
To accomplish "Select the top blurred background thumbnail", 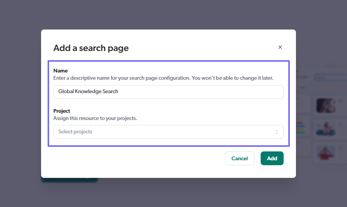I will point(326,105).
